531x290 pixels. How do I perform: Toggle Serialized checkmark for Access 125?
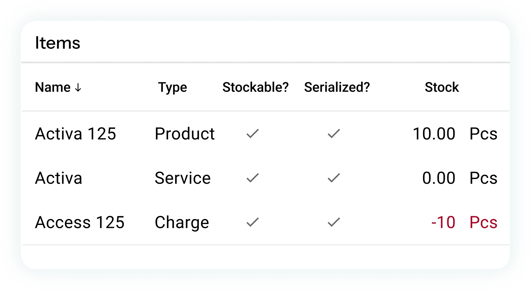tap(334, 222)
